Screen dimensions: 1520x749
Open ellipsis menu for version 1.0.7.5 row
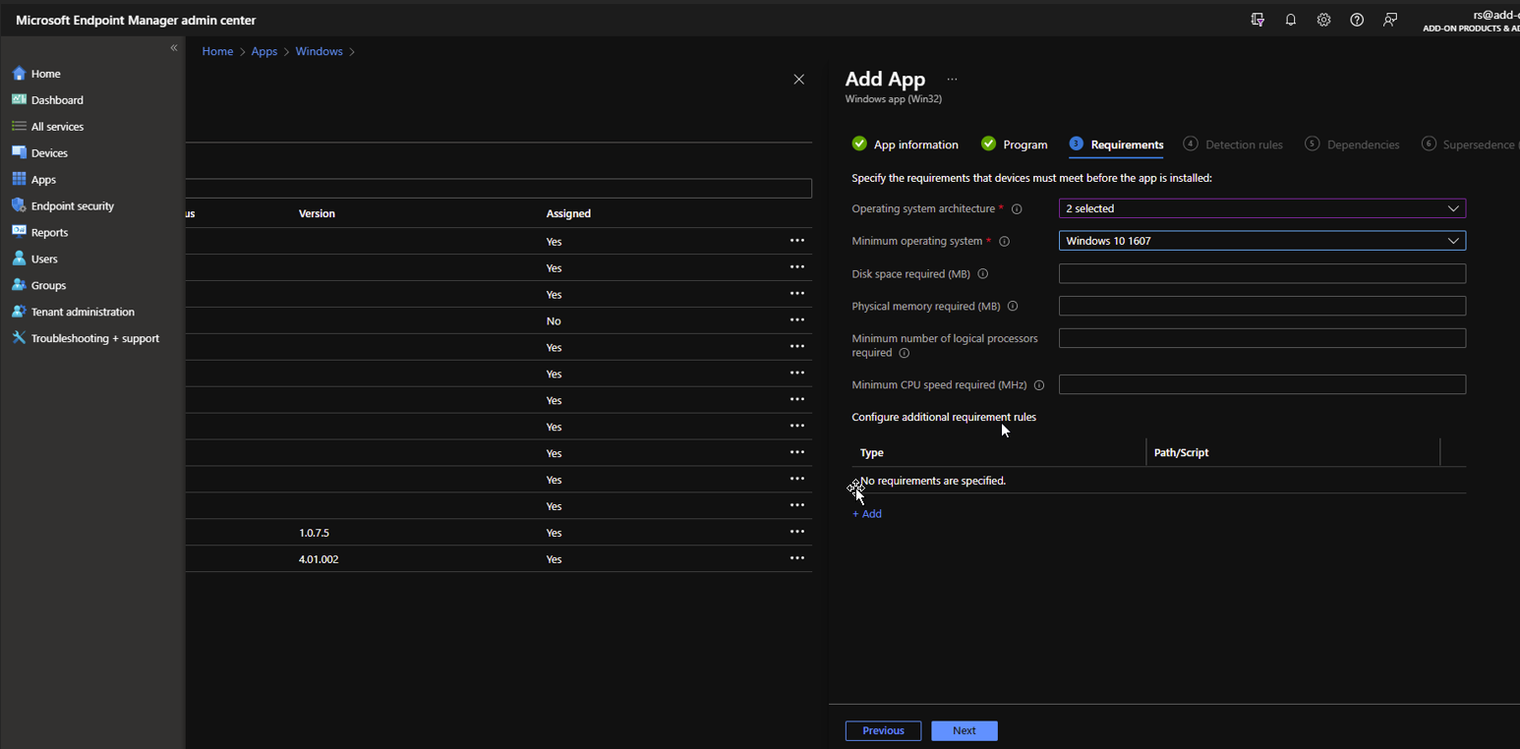pyautogui.click(x=797, y=532)
